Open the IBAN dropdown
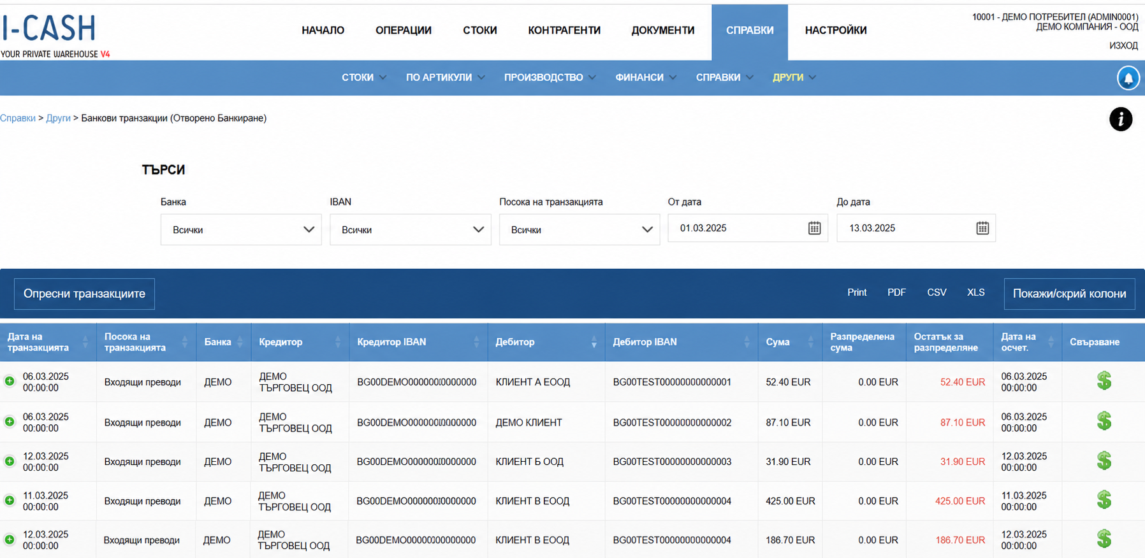This screenshot has width=1145, height=558. click(x=410, y=229)
